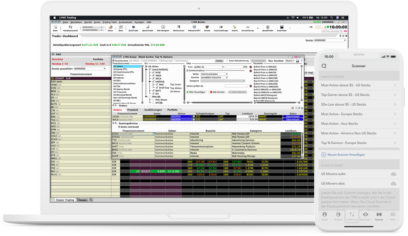
Task: Open the Konto dropdown in Trader-Dashboard
Action: tap(330, 41)
